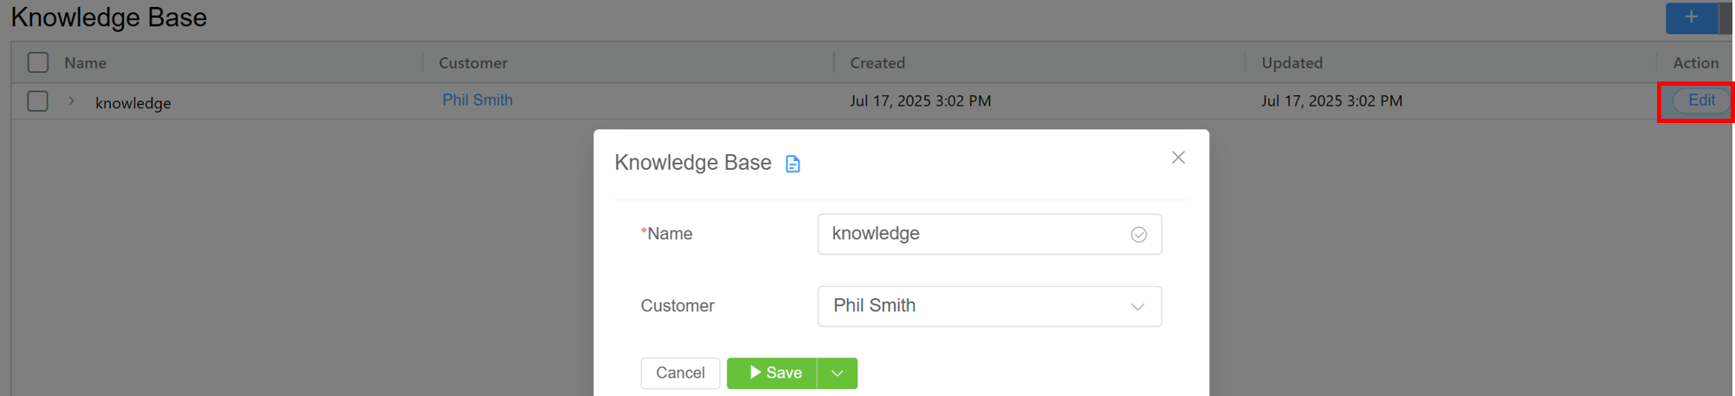Open the Phil Smith customer link

tap(477, 100)
